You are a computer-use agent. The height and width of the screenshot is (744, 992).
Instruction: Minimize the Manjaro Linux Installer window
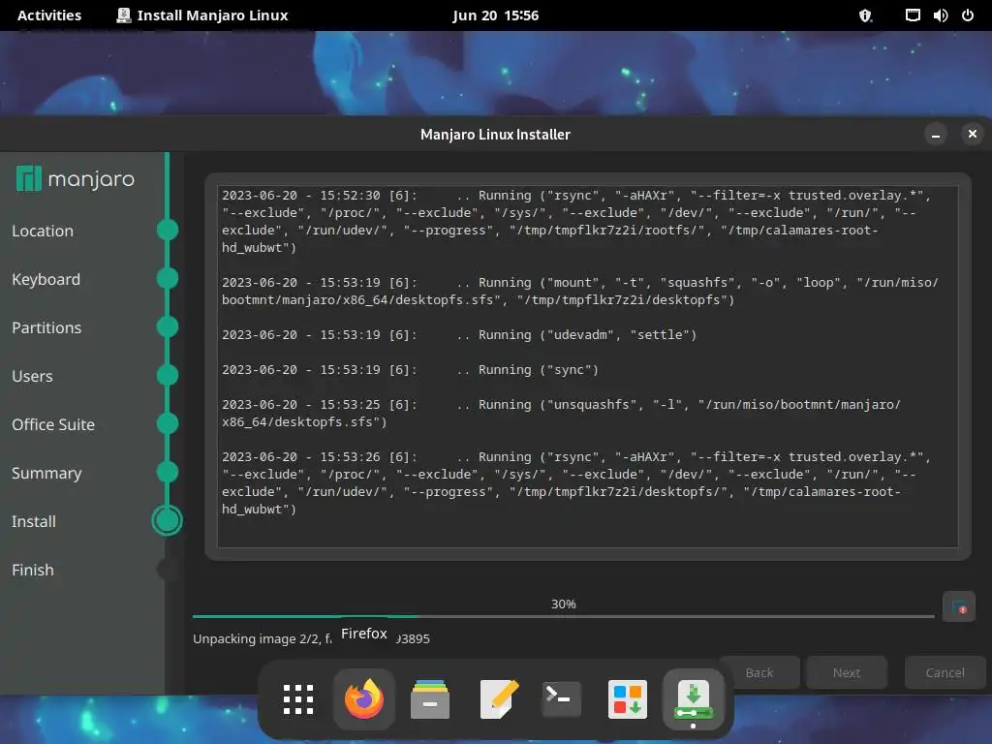tap(936, 134)
